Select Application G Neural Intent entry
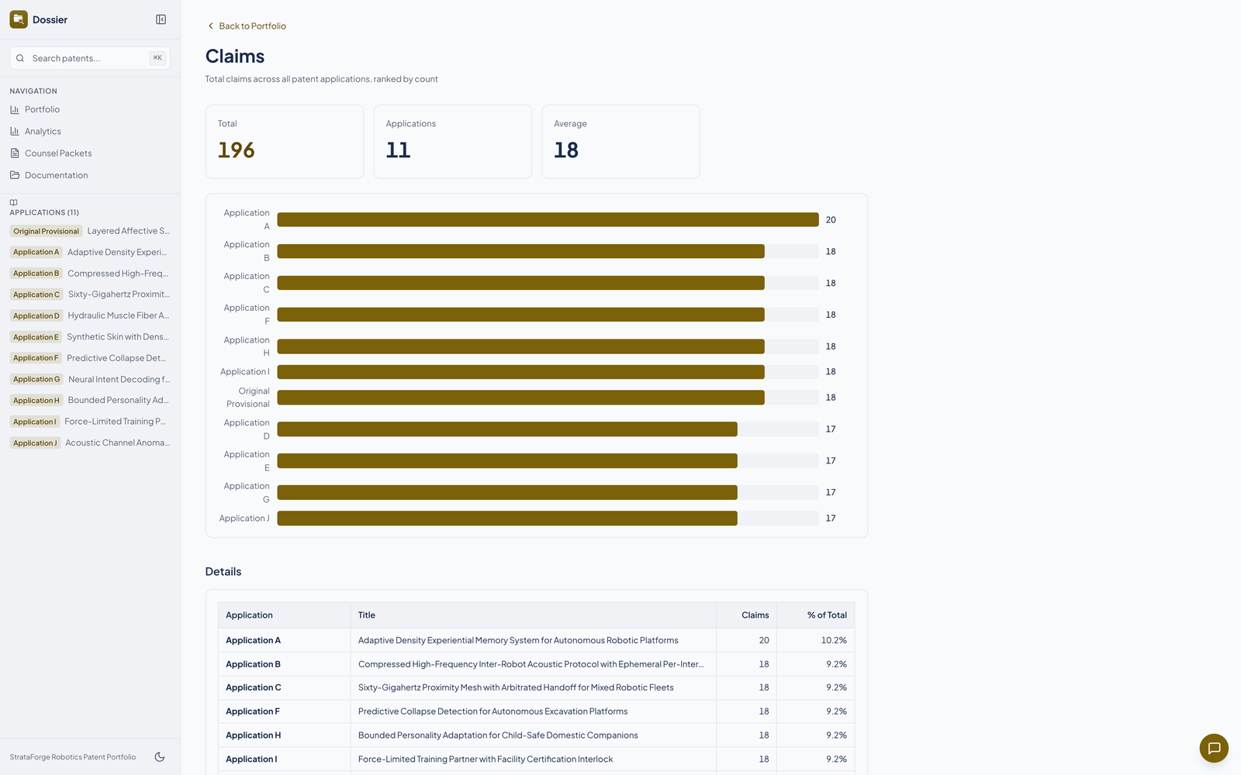Viewport: 1241px width, 775px height. tap(90, 379)
